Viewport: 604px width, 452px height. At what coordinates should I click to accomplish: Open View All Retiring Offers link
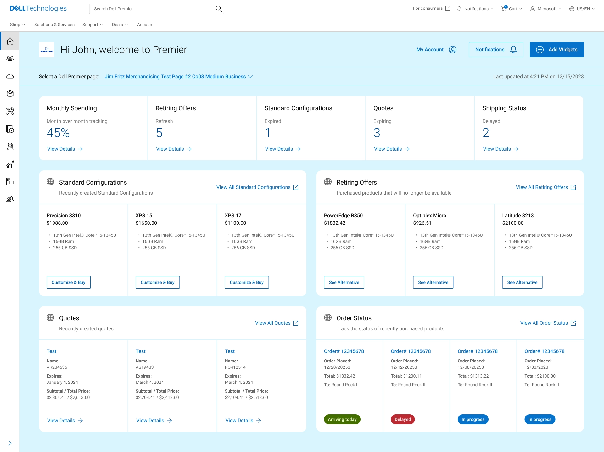click(x=546, y=187)
